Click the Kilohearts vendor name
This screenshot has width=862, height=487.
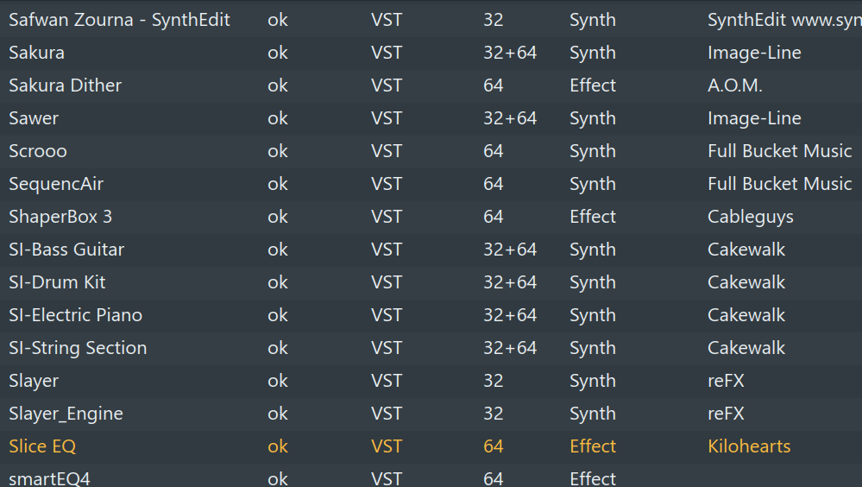coord(749,446)
